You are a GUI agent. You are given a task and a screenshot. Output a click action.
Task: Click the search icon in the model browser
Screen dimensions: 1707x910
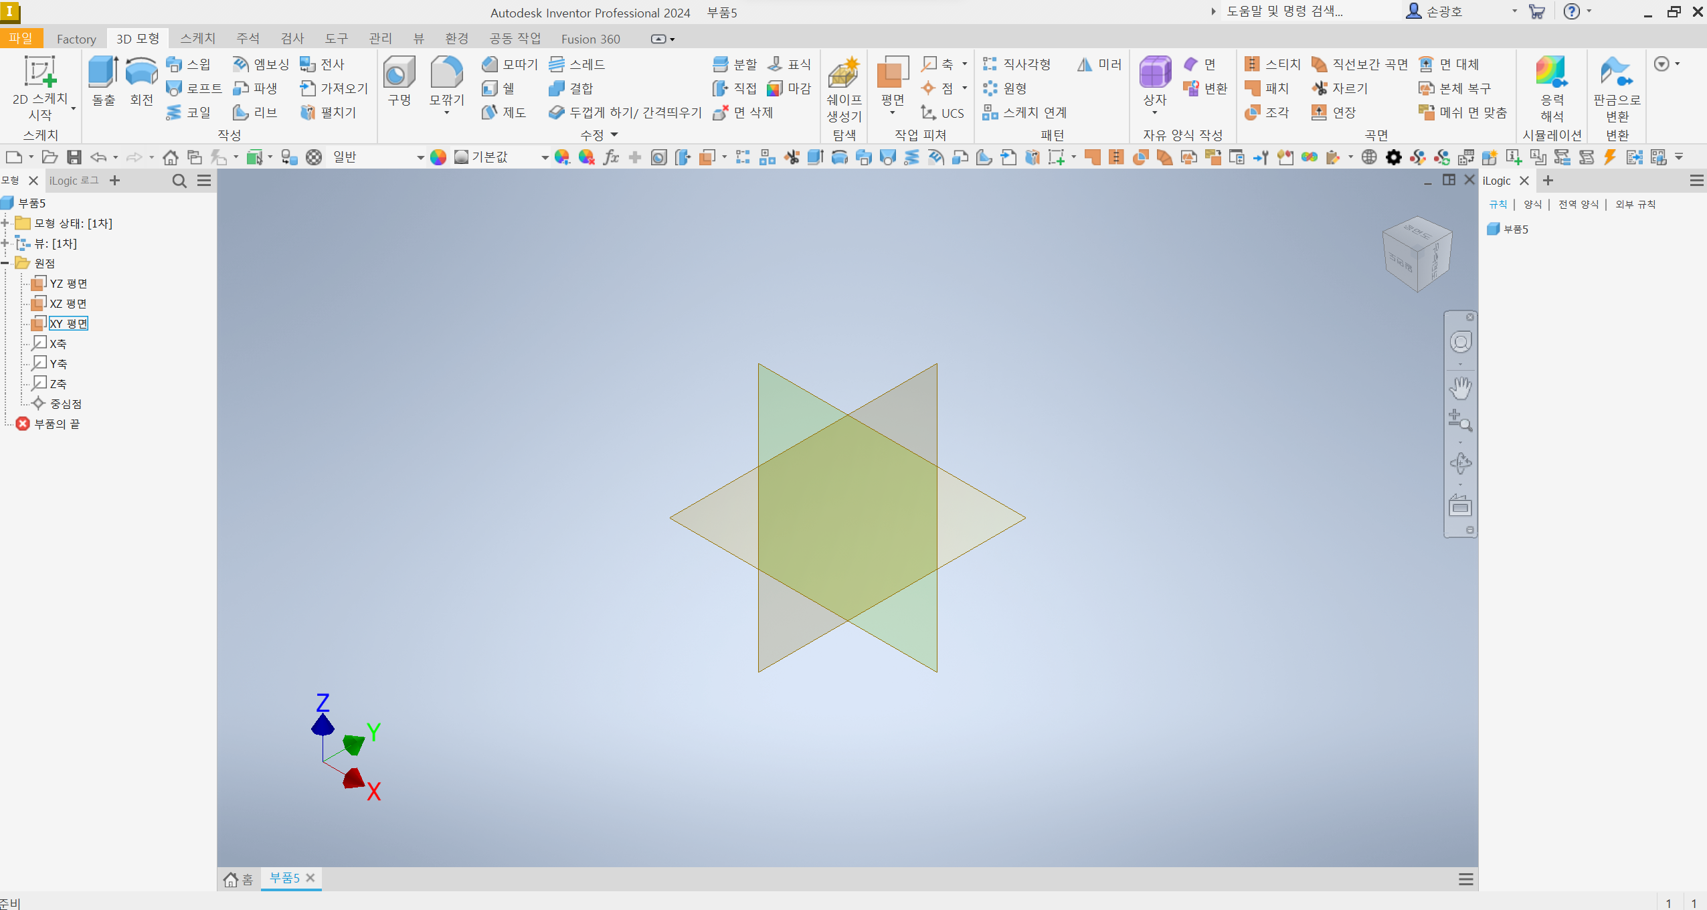(179, 181)
